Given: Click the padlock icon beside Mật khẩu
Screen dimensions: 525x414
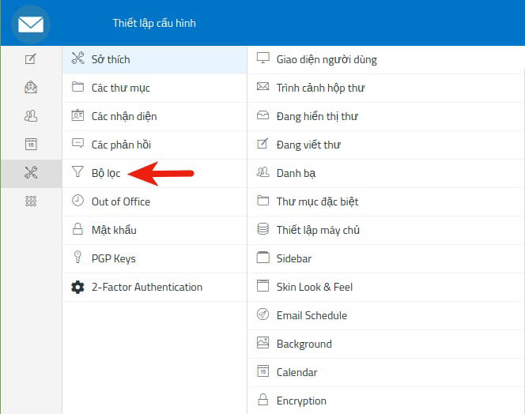Looking at the screenshot, I should (77, 229).
